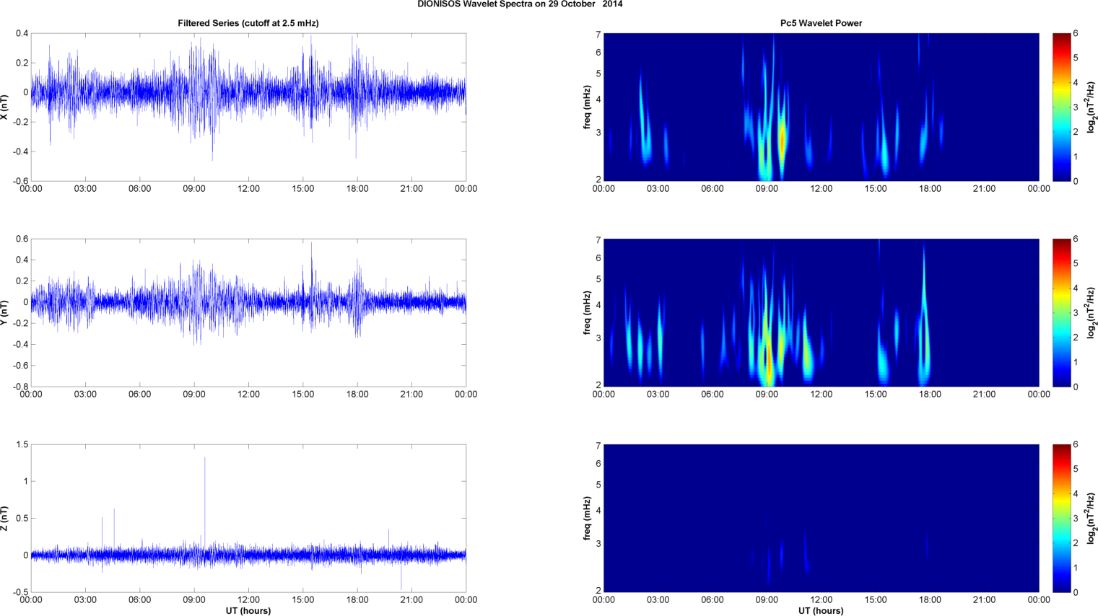Click the Y component wavelet power spectrogram
Image resolution: width=1098 pixels, height=616 pixels.
[821, 312]
